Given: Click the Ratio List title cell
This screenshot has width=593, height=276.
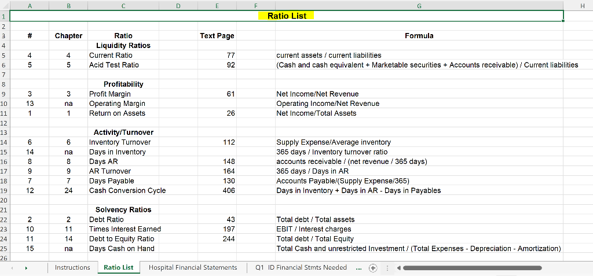Looking at the screenshot, I should (x=287, y=16).
